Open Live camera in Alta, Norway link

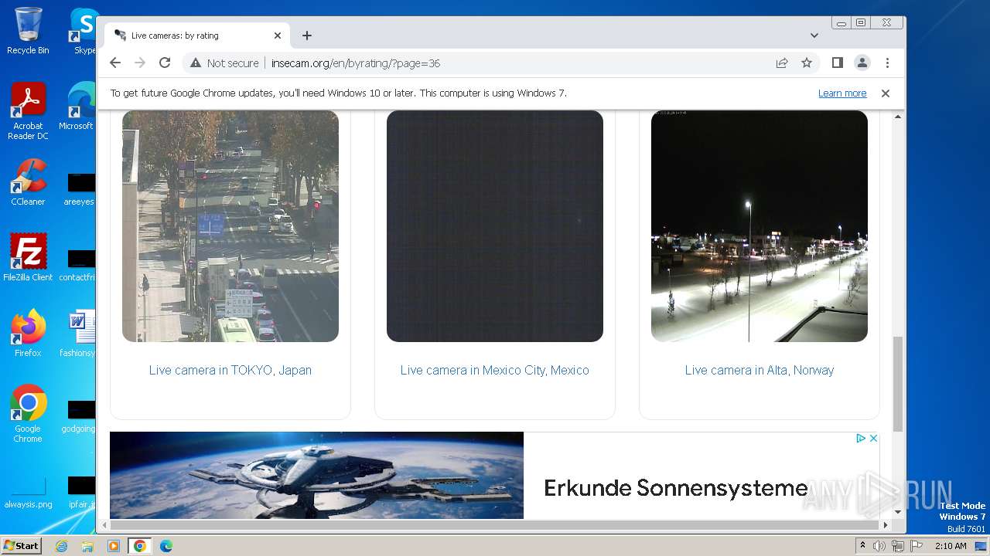coord(760,370)
